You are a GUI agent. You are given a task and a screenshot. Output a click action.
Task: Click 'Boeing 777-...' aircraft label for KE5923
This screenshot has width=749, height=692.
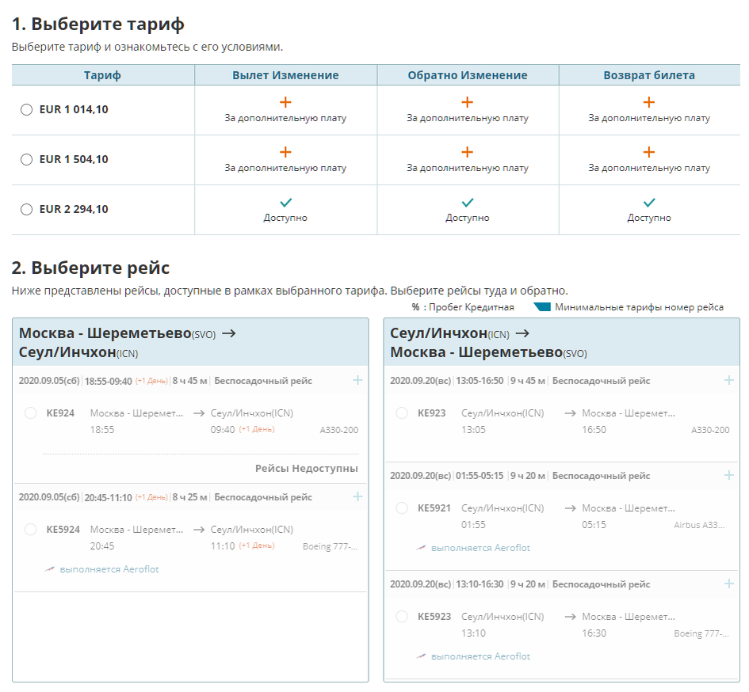[701, 633]
